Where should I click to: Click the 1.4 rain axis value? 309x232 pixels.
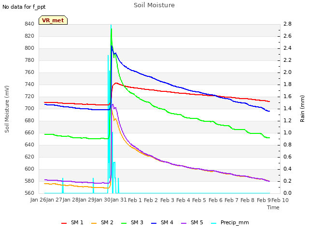pyautogui.click(x=287, y=108)
